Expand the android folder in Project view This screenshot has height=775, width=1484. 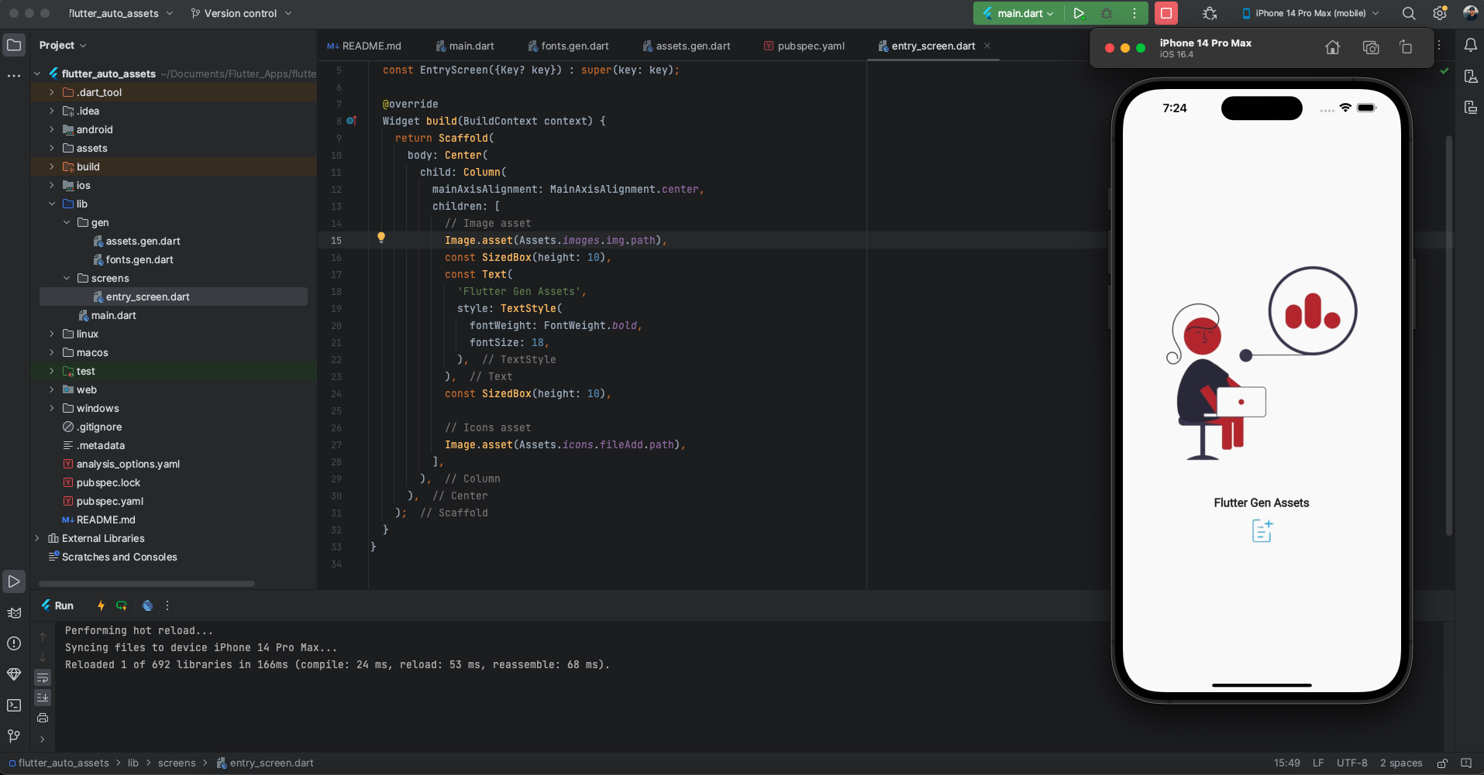(51, 129)
